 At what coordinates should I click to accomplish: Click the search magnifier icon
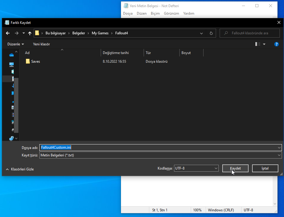[x=226, y=33]
